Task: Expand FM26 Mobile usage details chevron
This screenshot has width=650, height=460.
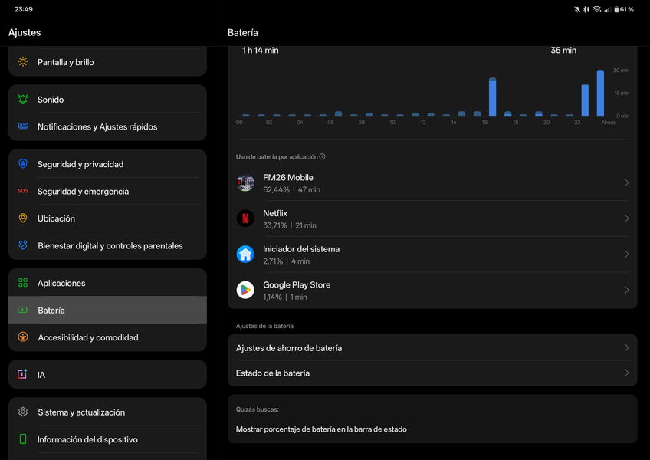Action: click(626, 183)
